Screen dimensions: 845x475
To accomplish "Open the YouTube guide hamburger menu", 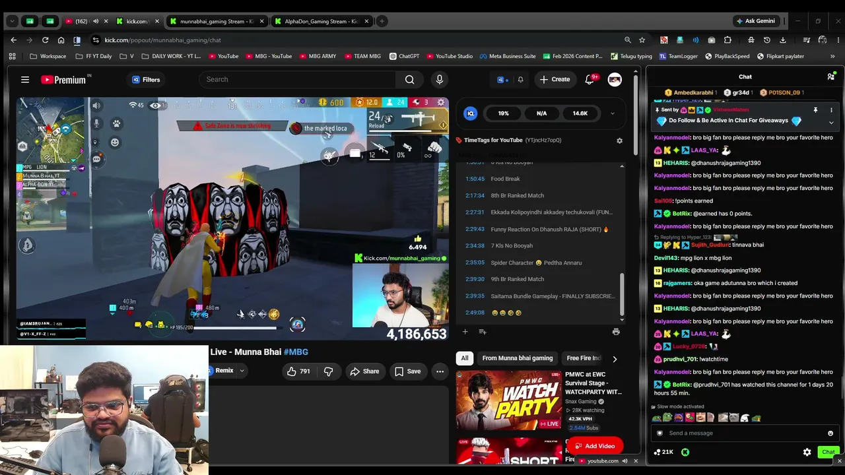I will (25, 80).
